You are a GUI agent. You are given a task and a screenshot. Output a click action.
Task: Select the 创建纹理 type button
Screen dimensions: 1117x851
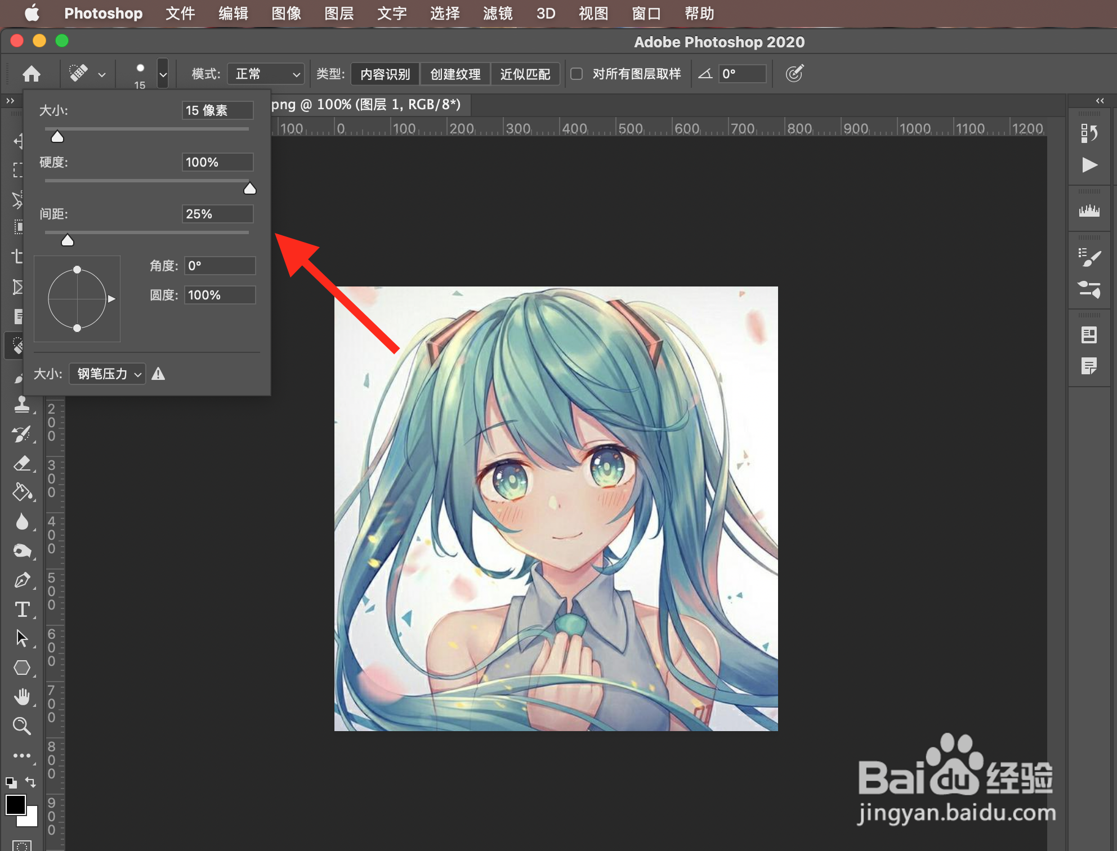coord(455,74)
